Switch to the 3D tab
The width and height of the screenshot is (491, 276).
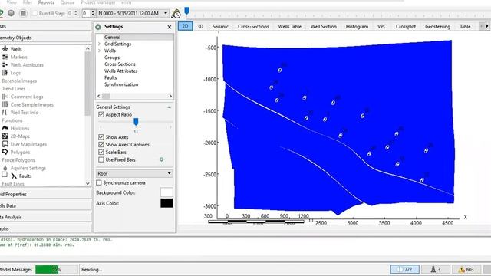pyautogui.click(x=200, y=27)
